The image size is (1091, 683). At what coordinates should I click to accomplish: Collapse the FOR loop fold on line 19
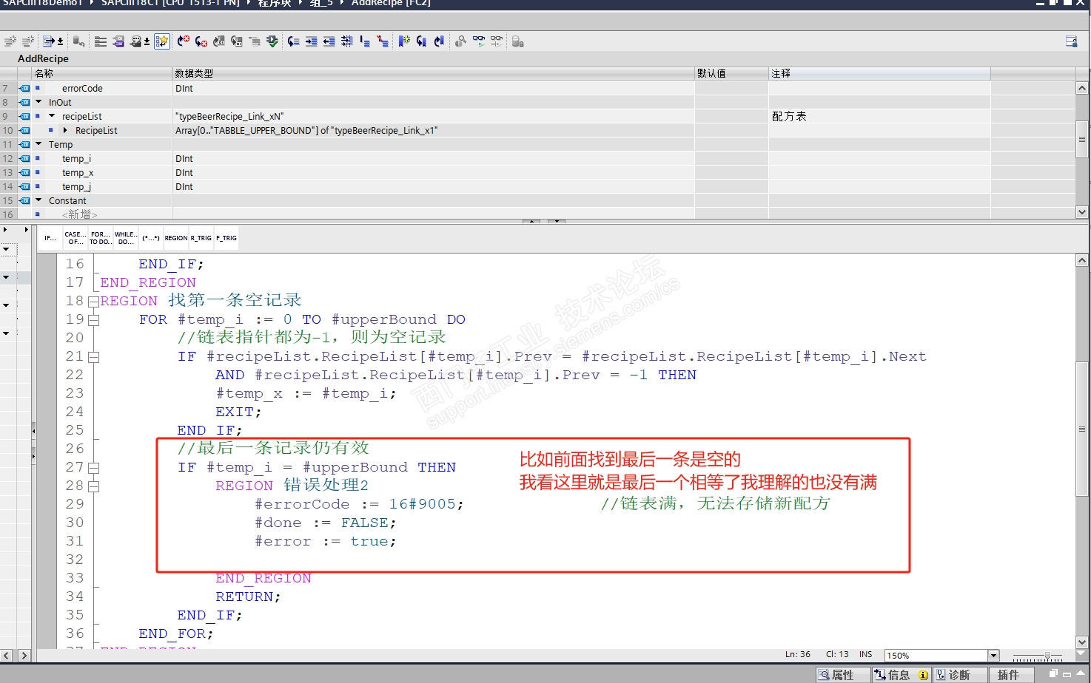93,320
